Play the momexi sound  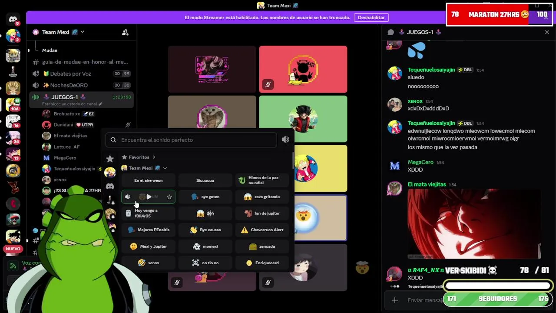point(205,246)
